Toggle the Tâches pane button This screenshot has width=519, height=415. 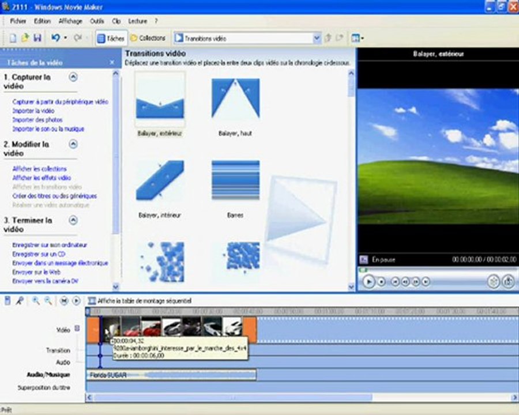111,39
